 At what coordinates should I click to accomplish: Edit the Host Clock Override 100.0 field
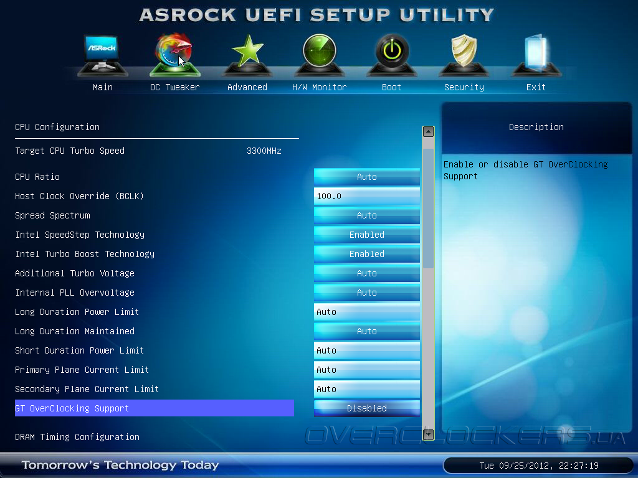366,196
